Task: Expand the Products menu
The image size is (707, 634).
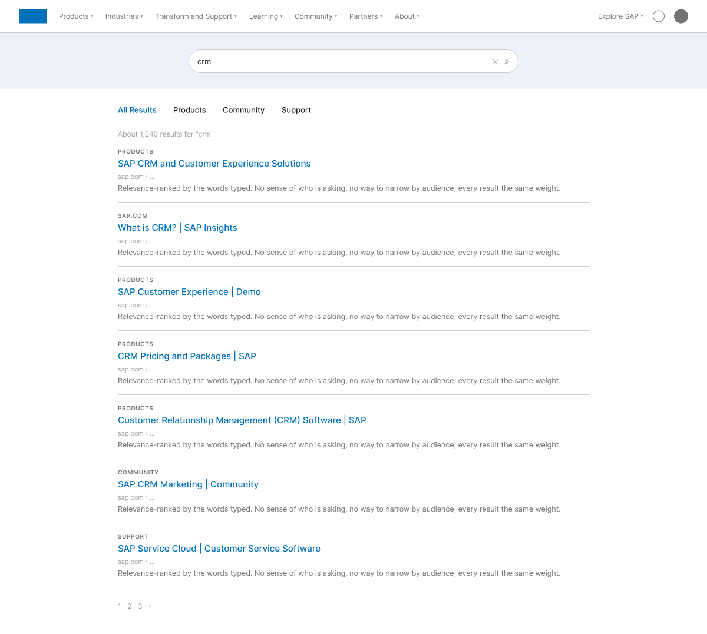Action: pyautogui.click(x=76, y=16)
